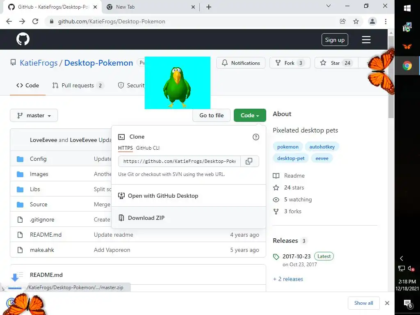Open the notification center icon
This screenshot has height=315, width=420.
click(408, 304)
